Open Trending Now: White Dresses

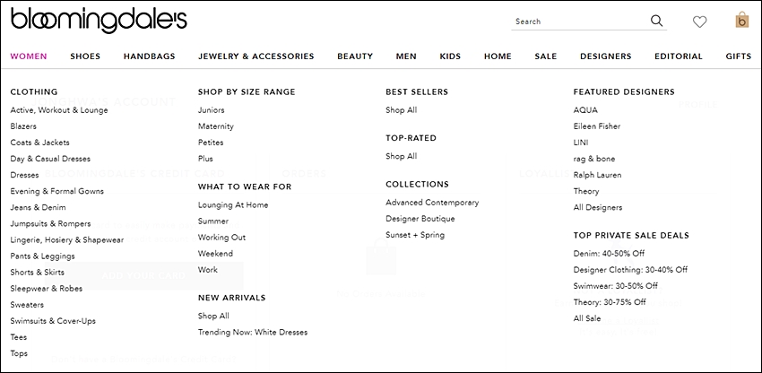click(253, 332)
